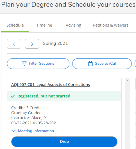Click the Save to iCal button
Viewport: 136px width, 149px height.
click(x=102, y=64)
